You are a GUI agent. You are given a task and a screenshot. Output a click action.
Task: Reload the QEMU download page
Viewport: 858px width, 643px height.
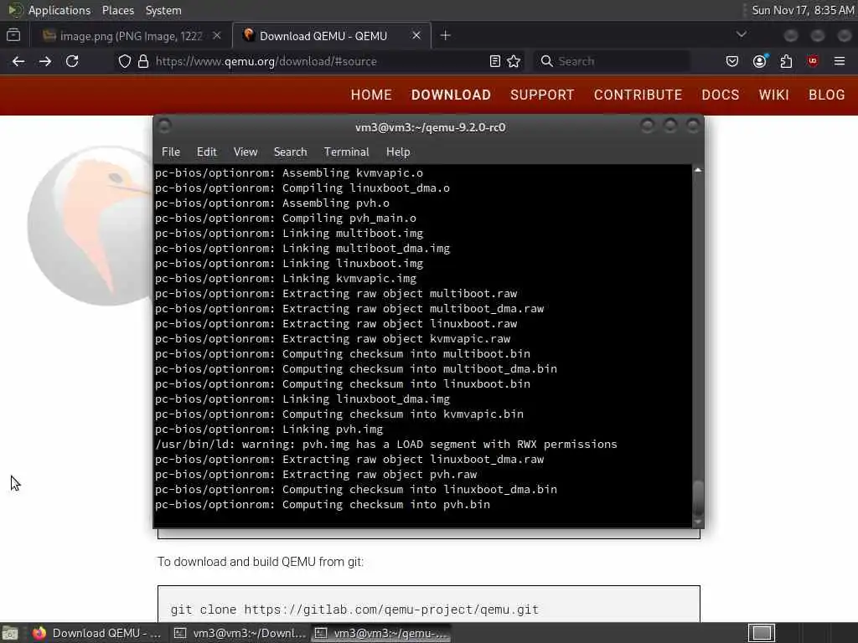pos(72,61)
